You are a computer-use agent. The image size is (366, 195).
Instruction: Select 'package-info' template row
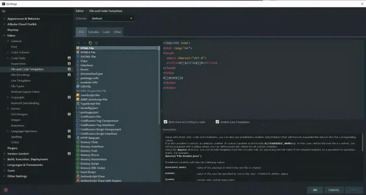coord(117,78)
